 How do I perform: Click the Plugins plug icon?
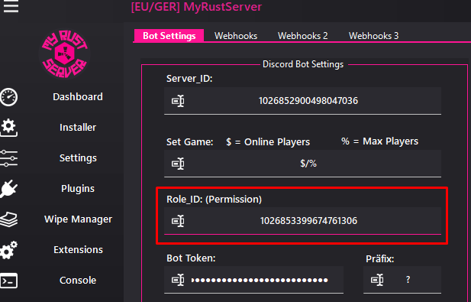[x=8, y=189]
